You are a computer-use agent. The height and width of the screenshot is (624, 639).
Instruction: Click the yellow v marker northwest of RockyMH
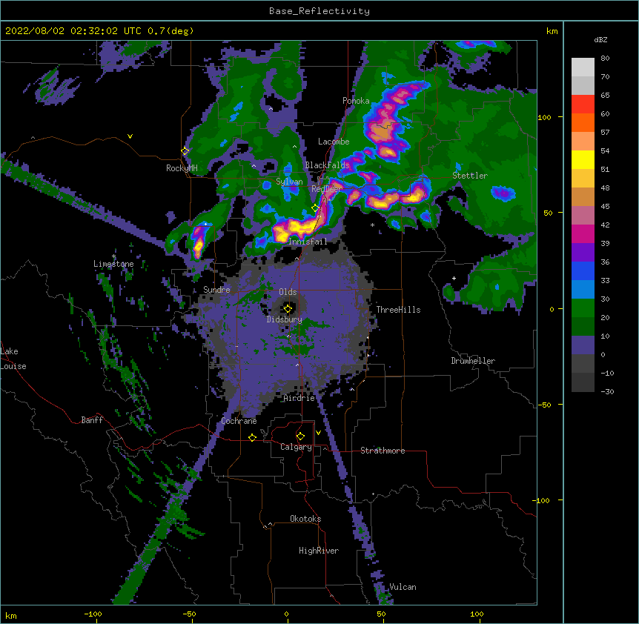130,136
